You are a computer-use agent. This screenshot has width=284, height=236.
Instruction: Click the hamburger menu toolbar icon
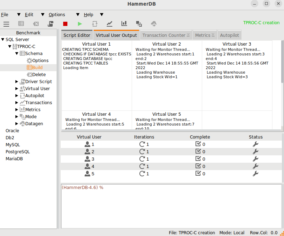pos(6,24)
